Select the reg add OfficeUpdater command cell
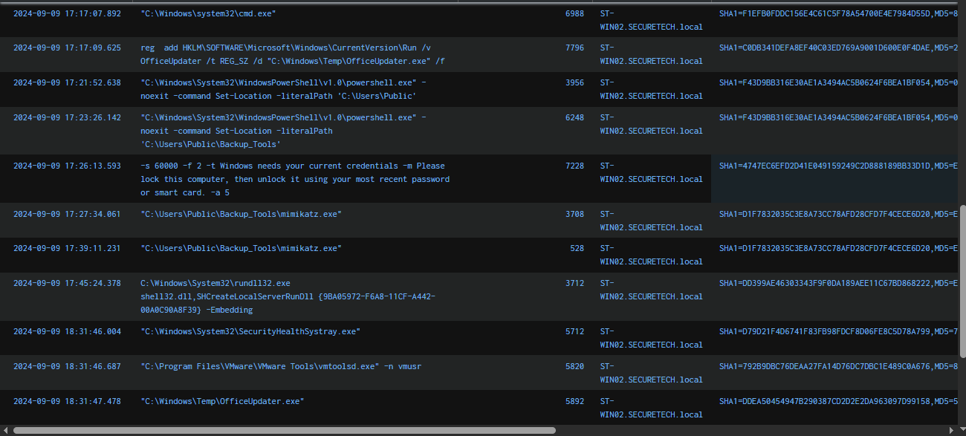Viewport: 966px width, 436px height. click(292, 54)
